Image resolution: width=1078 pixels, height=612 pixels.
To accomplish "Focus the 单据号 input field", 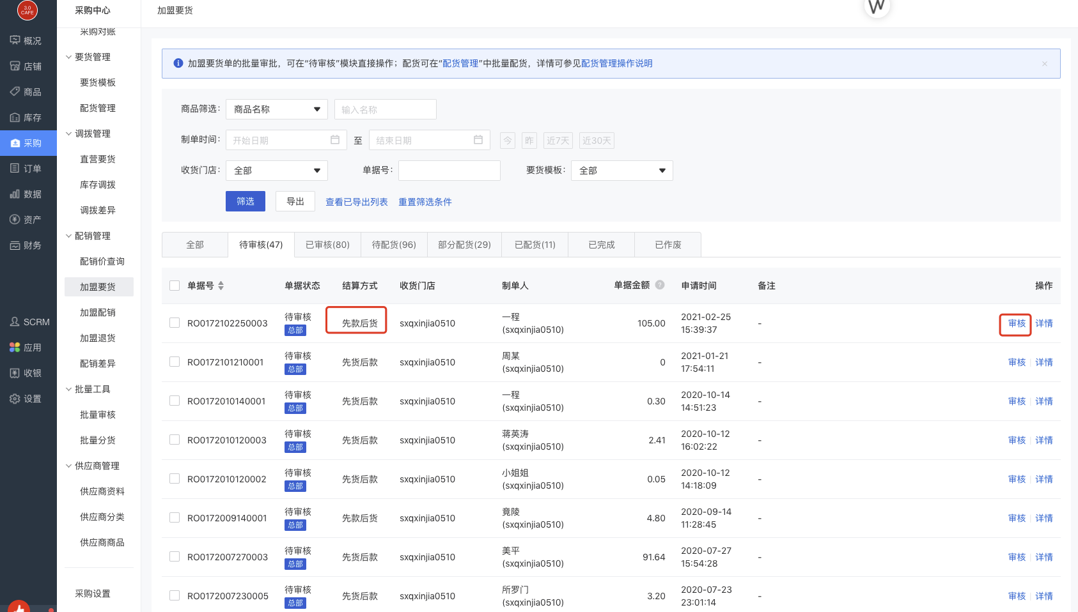I will click(x=449, y=171).
